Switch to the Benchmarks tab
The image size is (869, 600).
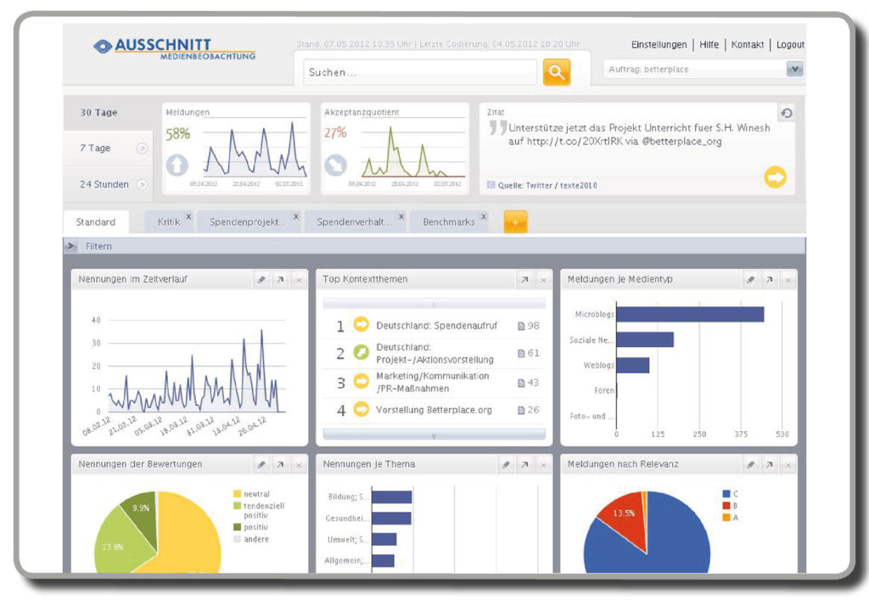[x=448, y=222]
